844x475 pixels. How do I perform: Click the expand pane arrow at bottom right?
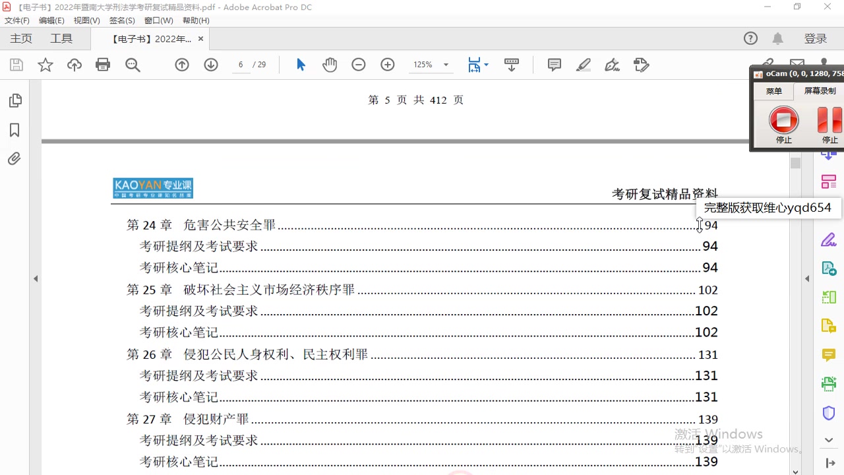tap(830, 463)
